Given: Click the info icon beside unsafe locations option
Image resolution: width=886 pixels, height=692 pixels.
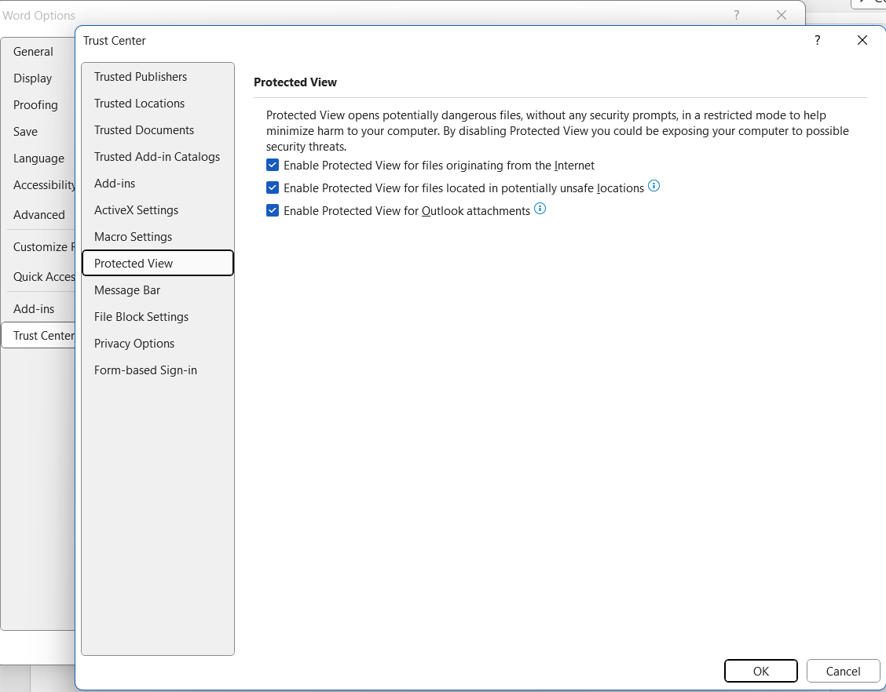Looking at the screenshot, I should coord(654,188).
